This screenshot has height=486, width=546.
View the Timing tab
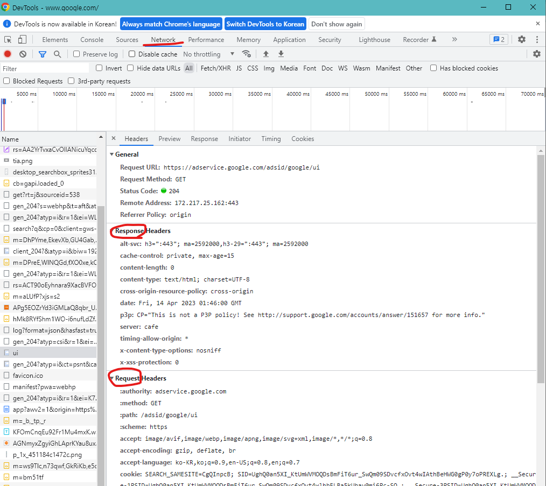pyautogui.click(x=271, y=138)
